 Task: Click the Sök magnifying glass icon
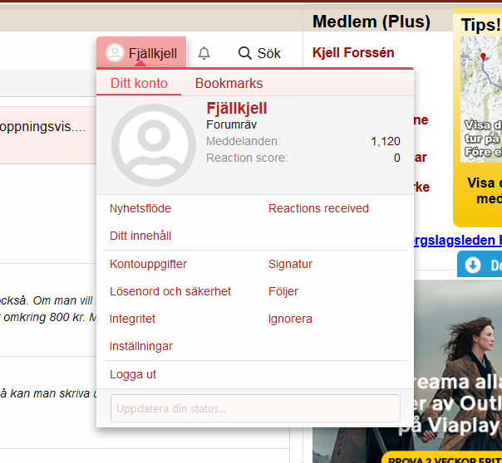(x=244, y=53)
